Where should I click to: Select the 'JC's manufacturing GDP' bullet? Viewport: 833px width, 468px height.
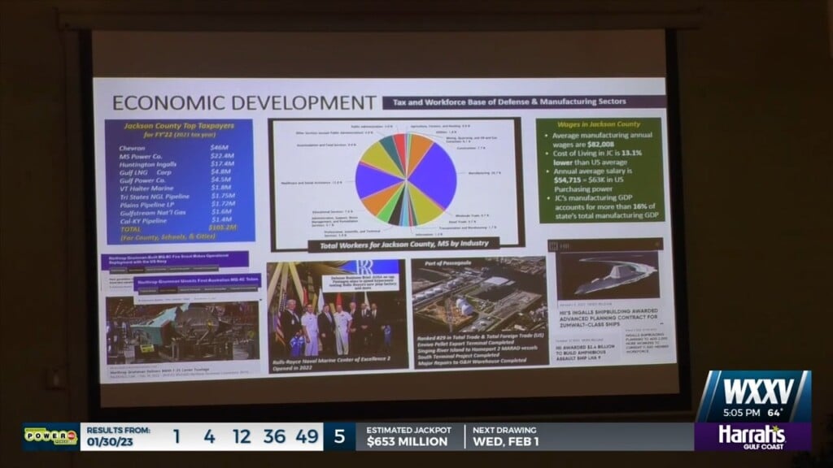click(604, 206)
